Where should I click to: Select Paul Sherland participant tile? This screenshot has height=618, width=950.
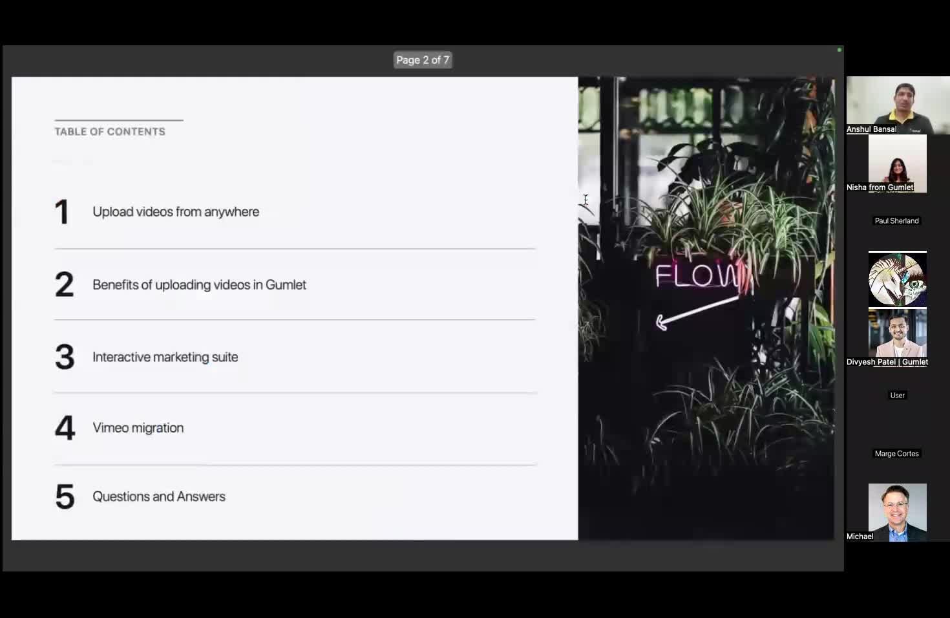897,221
